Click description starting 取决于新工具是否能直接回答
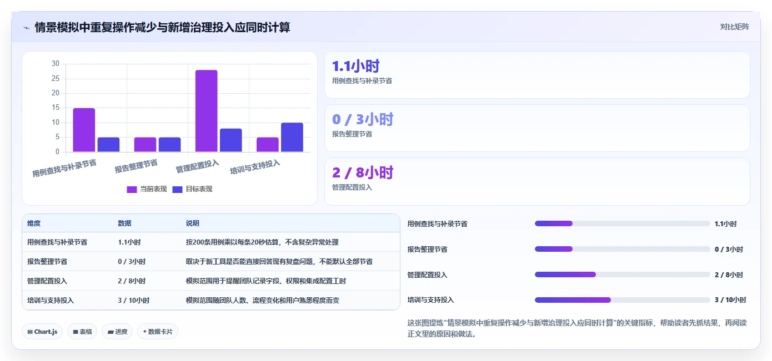The image size is (772, 361). [279, 262]
